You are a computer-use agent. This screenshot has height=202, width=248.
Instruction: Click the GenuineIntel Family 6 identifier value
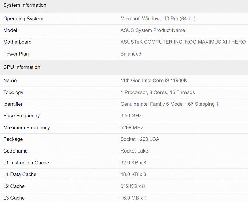click(x=169, y=104)
